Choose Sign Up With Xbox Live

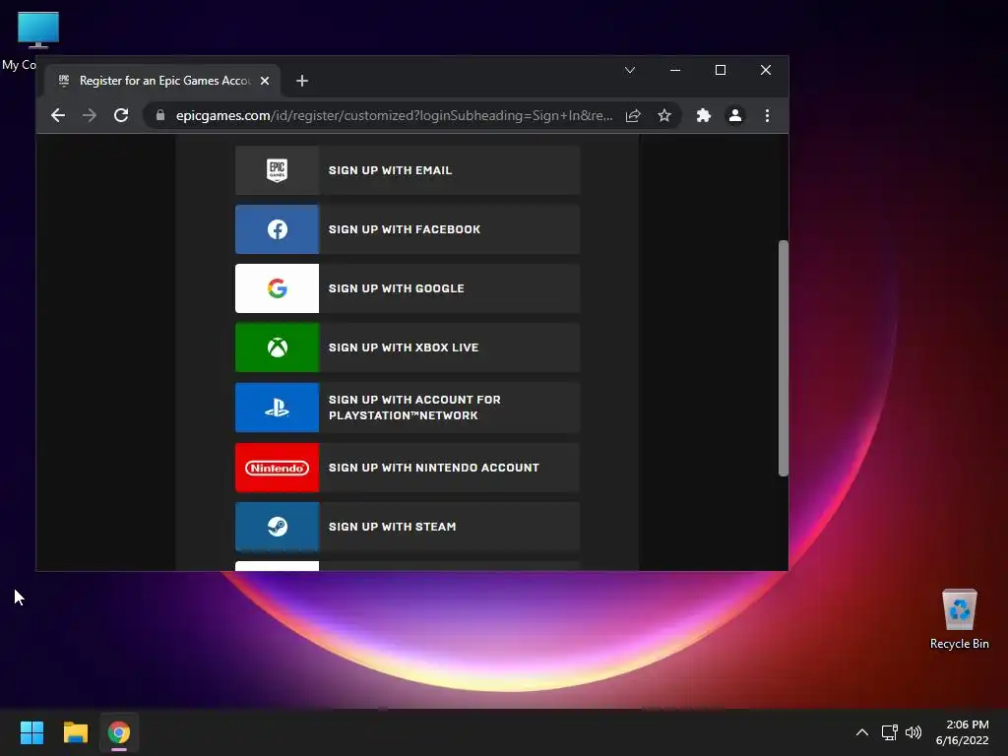[x=408, y=347]
